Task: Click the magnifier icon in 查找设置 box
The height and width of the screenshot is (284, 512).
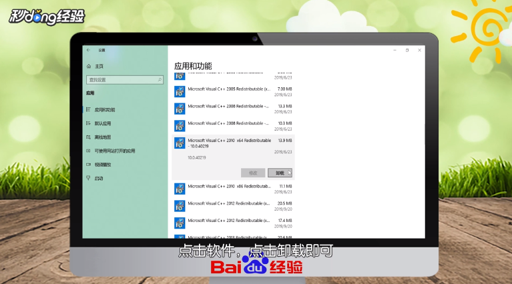Action: 160,79
